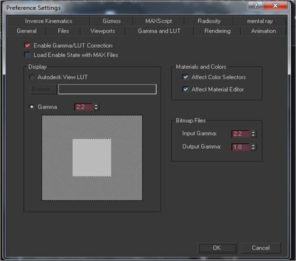Screen dimensions: 296x261
Task: Open the Viewports tab
Action: 103,31
